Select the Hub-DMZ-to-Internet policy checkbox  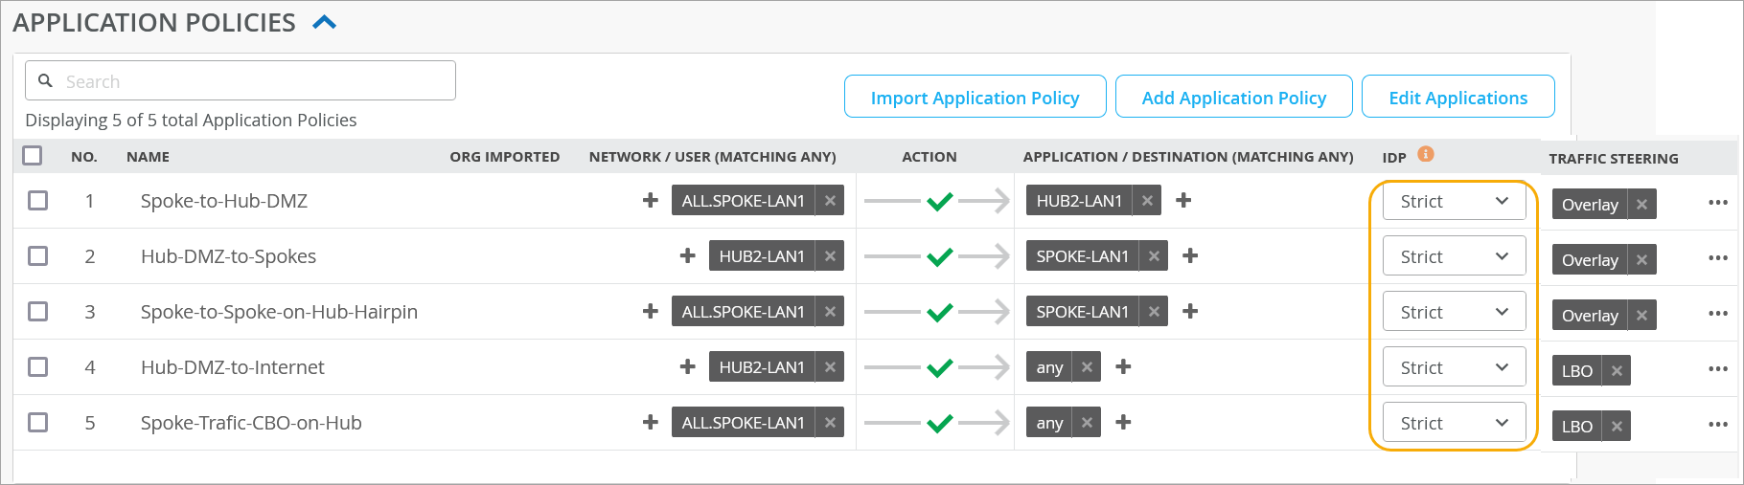[38, 367]
